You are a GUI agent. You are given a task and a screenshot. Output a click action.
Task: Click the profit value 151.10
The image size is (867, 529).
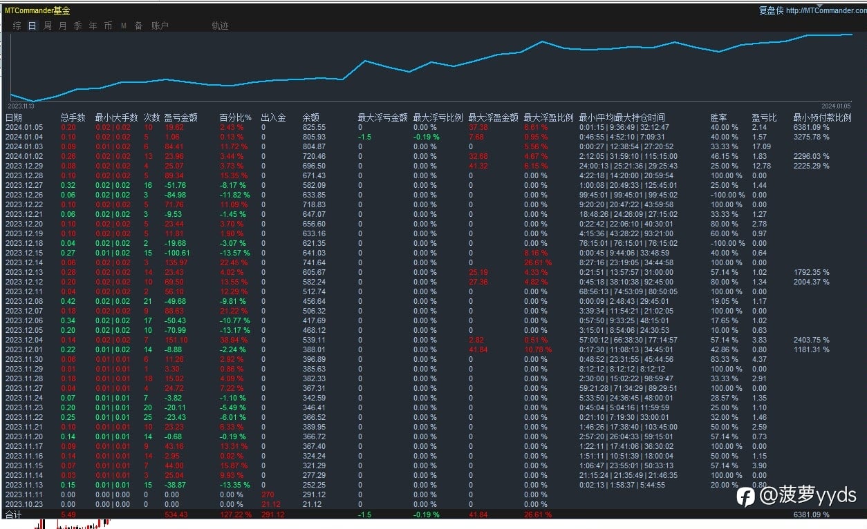175,340
